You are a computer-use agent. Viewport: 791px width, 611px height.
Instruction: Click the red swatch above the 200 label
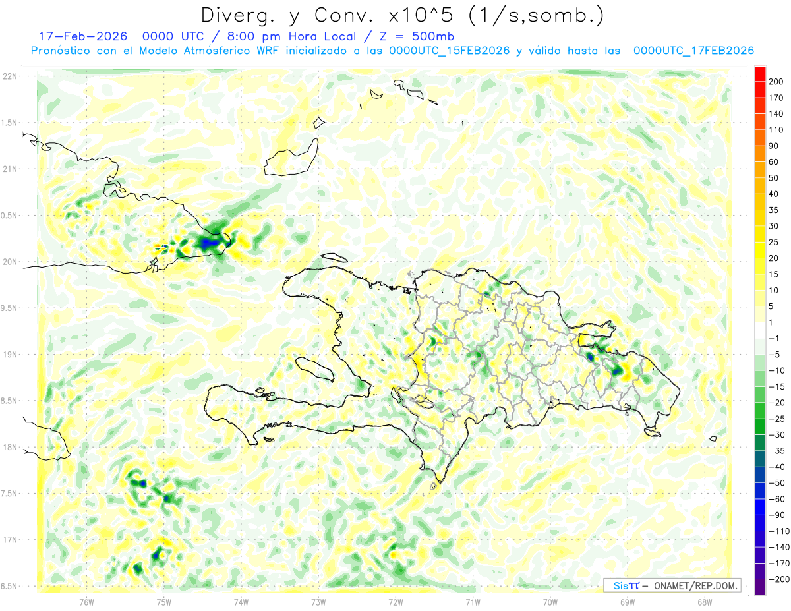760,73
